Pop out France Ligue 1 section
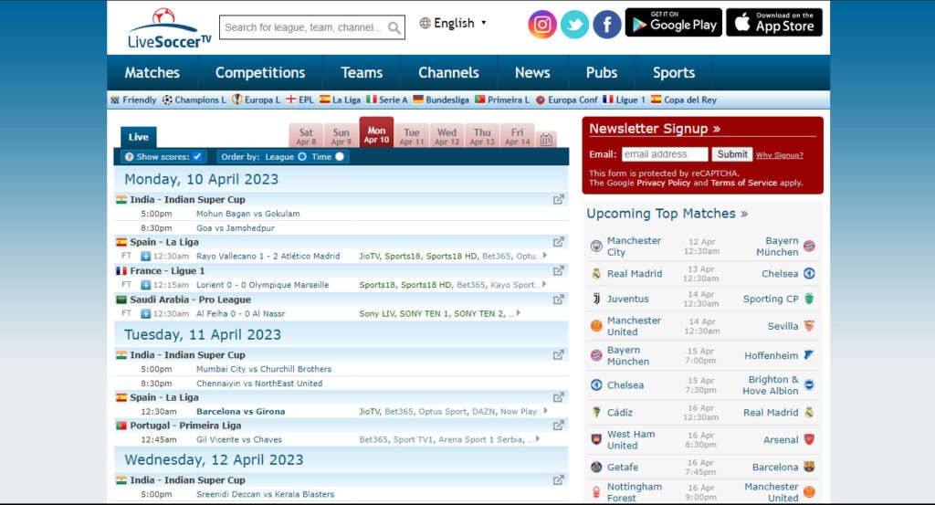Viewport: 935px width, 505px height. pos(558,270)
